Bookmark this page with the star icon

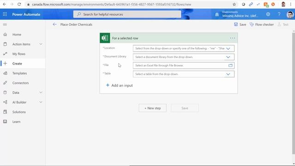click(x=234, y=4)
